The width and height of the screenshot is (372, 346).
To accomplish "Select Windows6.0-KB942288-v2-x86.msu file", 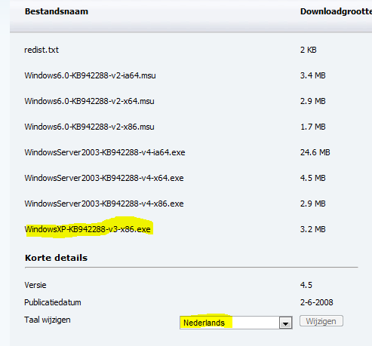I will click(89, 127).
